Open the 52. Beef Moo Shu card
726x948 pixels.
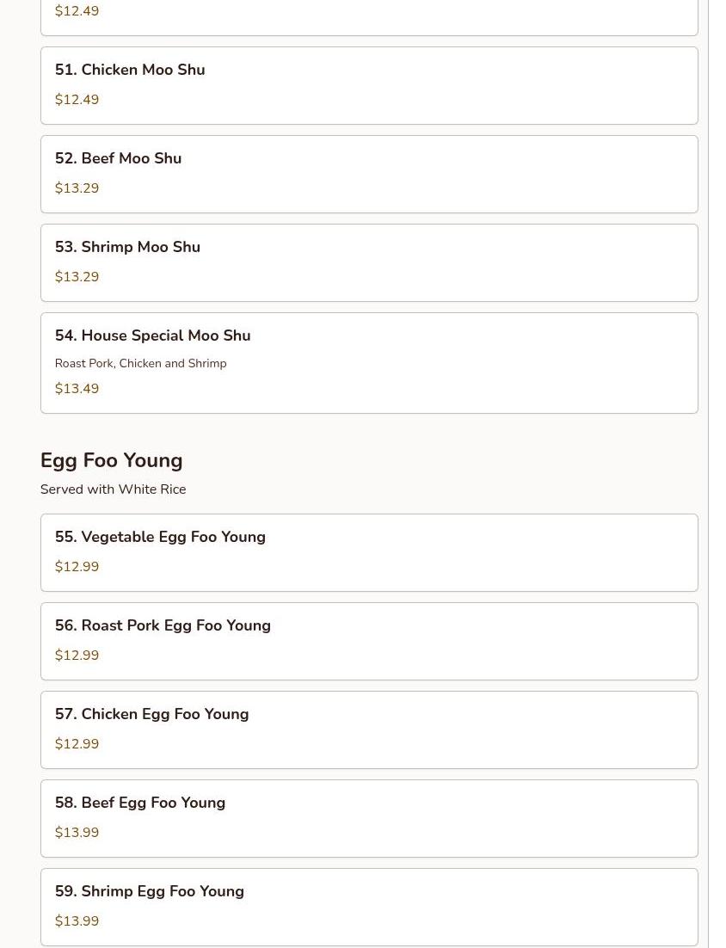(369, 174)
